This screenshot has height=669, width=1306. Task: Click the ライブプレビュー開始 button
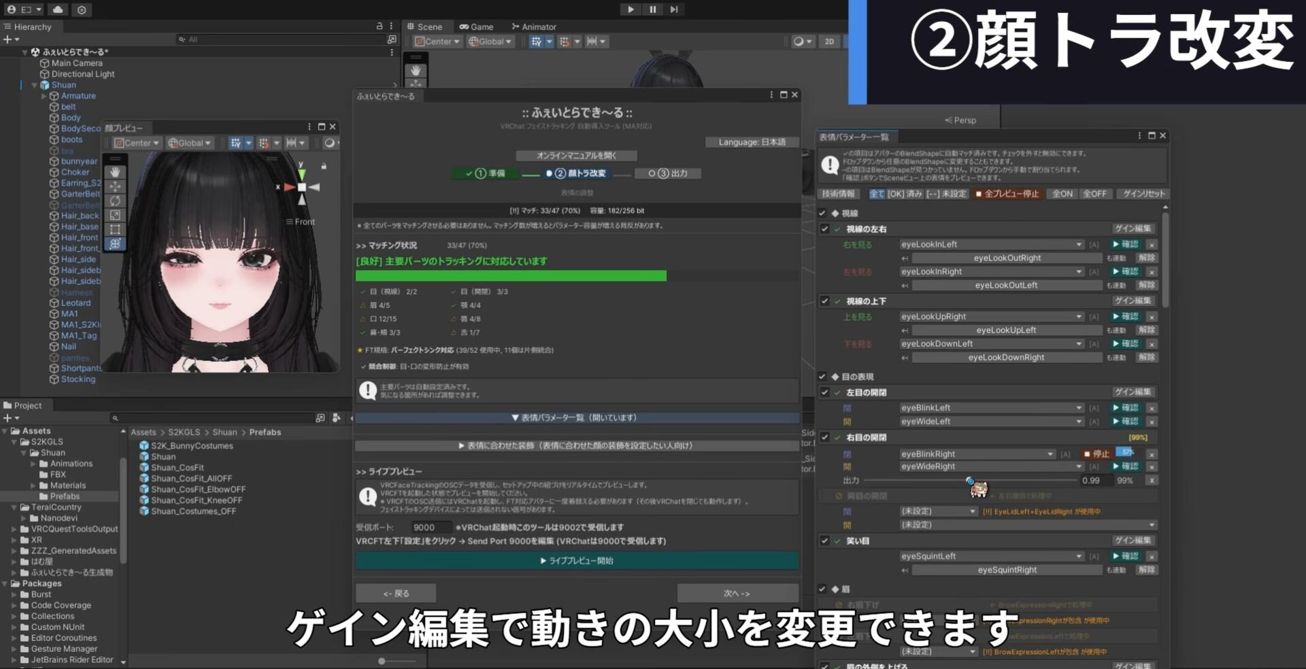(x=576, y=561)
